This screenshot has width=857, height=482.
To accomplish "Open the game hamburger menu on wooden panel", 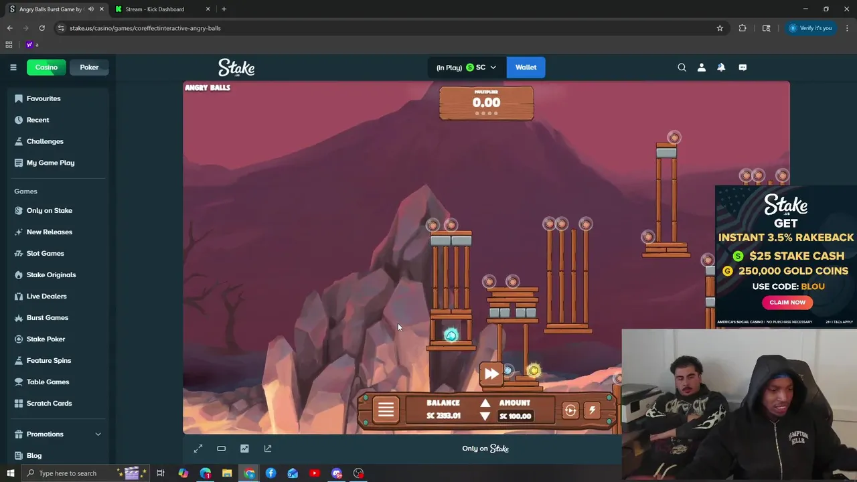I will click(386, 410).
